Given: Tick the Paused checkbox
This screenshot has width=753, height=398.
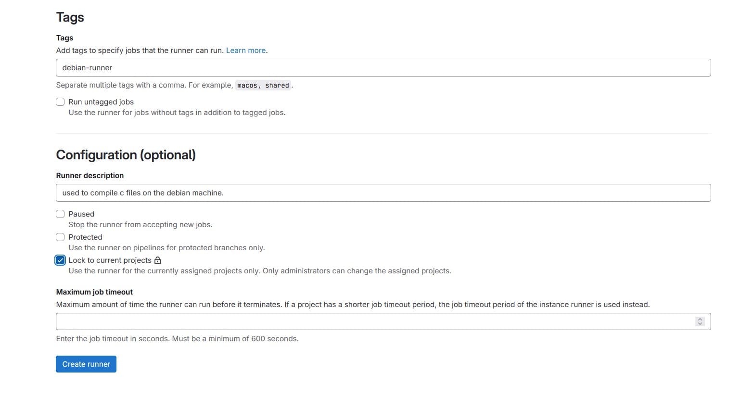Looking at the screenshot, I should (x=60, y=214).
